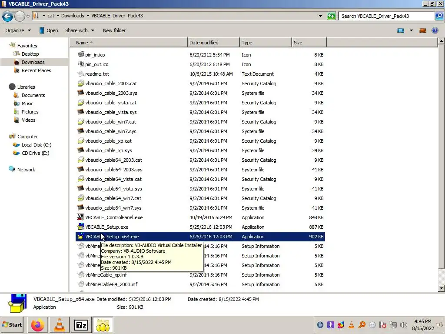Open recent pages dropdown next to Forward

pos(28,16)
